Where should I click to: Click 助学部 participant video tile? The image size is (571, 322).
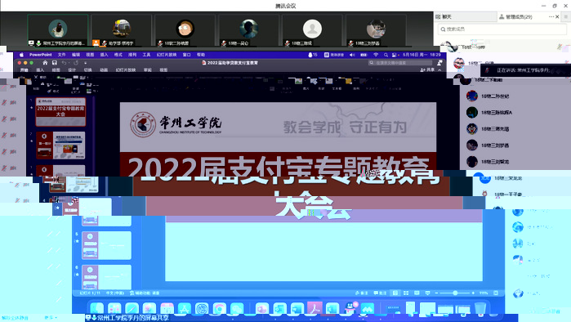click(x=122, y=31)
